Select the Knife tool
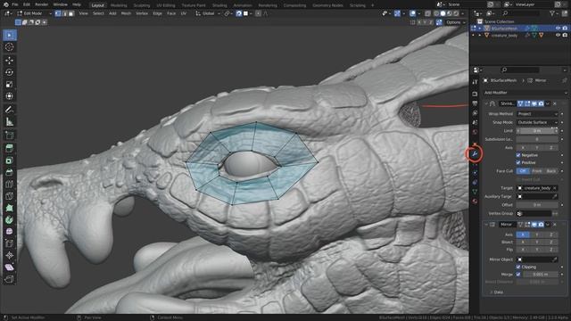This screenshot has height=321, width=571. coord(10,196)
